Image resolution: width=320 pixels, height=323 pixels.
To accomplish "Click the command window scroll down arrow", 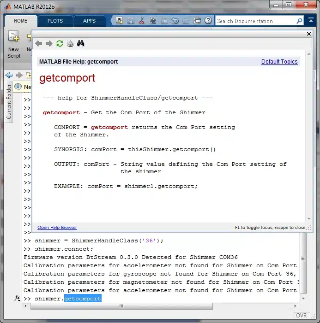I will coord(303,298).
